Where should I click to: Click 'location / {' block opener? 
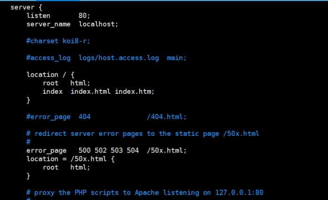(50, 75)
